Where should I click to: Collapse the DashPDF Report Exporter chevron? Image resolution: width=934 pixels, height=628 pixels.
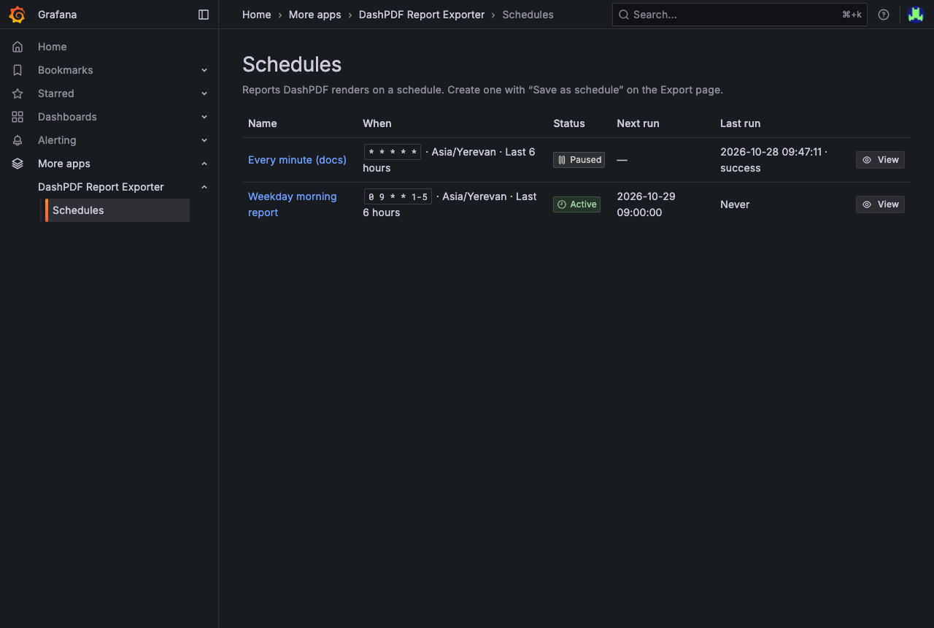pyautogui.click(x=204, y=187)
